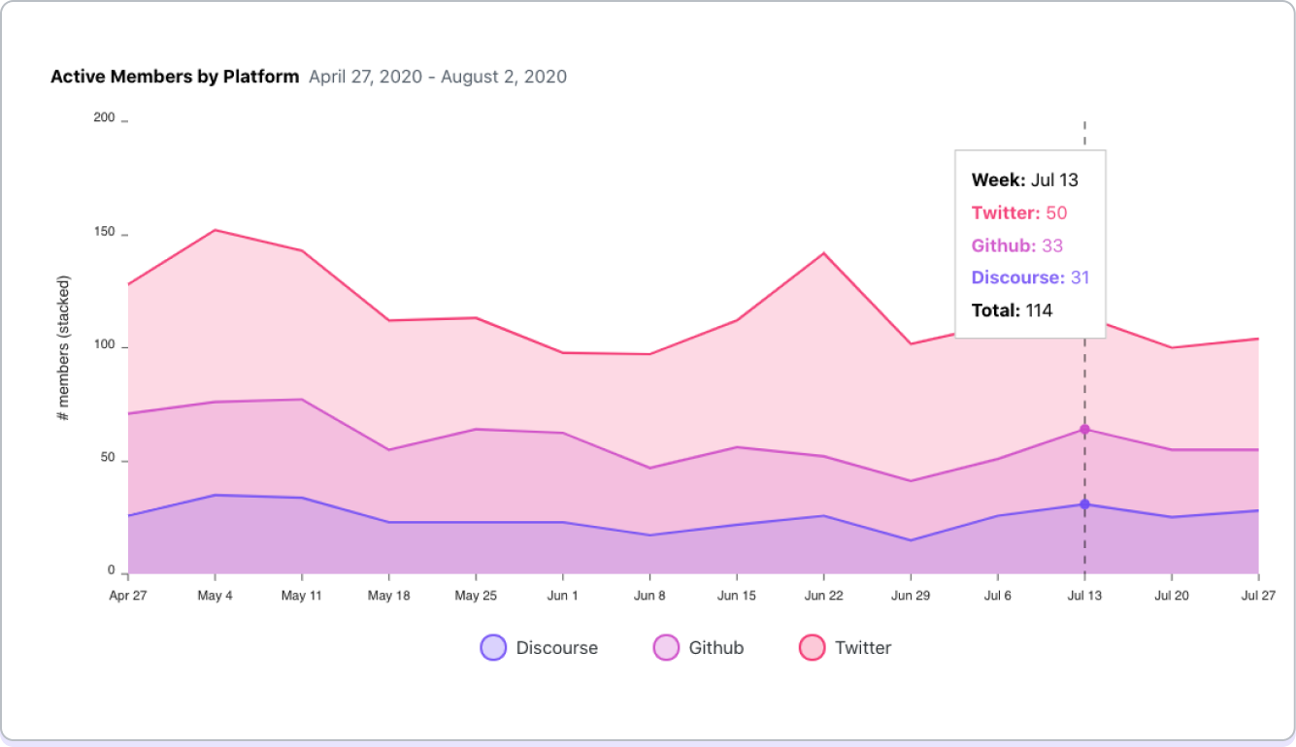The image size is (1296, 747).
Task: Toggle the Github series label in legend
Action: (x=715, y=647)
